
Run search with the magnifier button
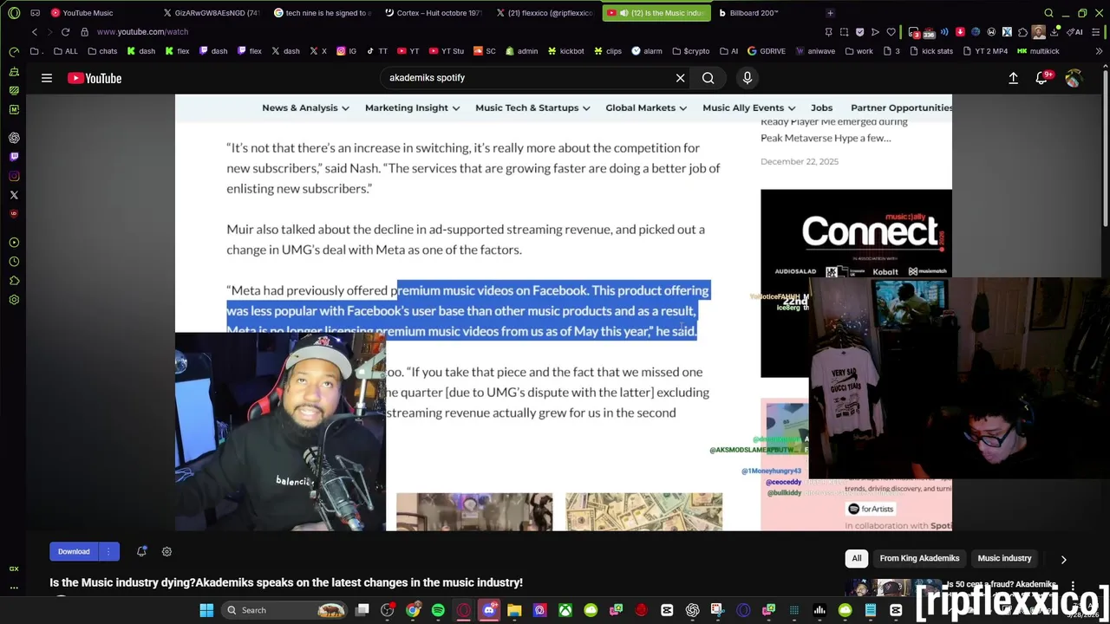708,78
